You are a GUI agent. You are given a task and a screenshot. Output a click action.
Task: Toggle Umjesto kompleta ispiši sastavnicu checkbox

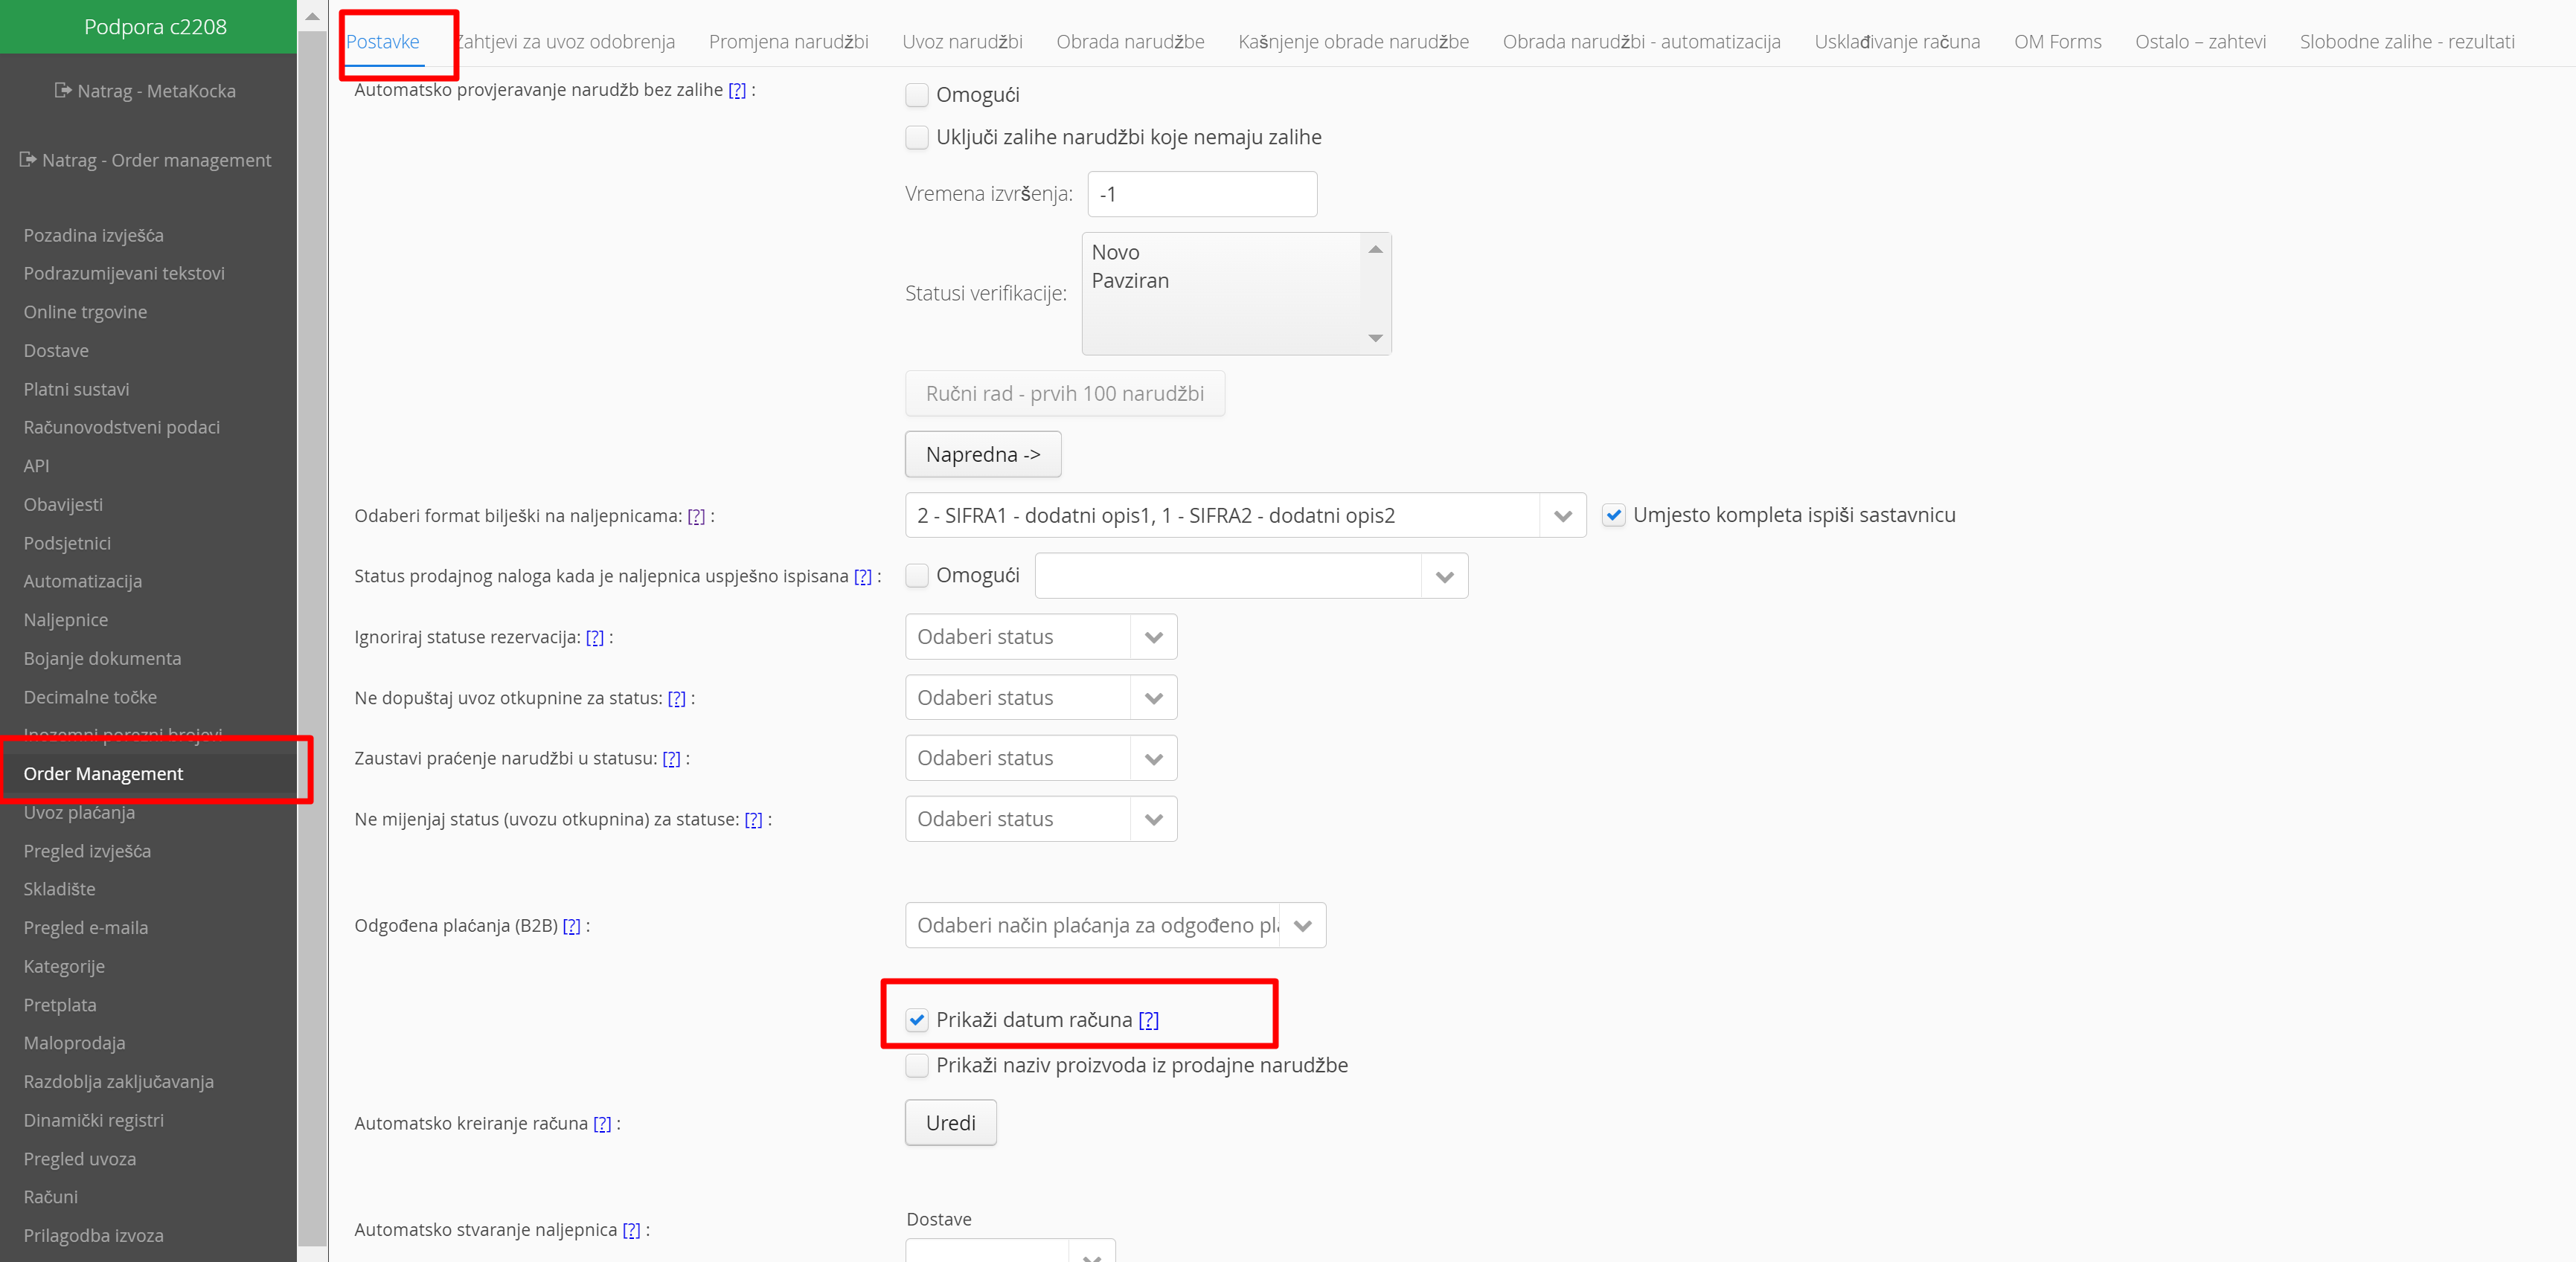pos(1613,515)
